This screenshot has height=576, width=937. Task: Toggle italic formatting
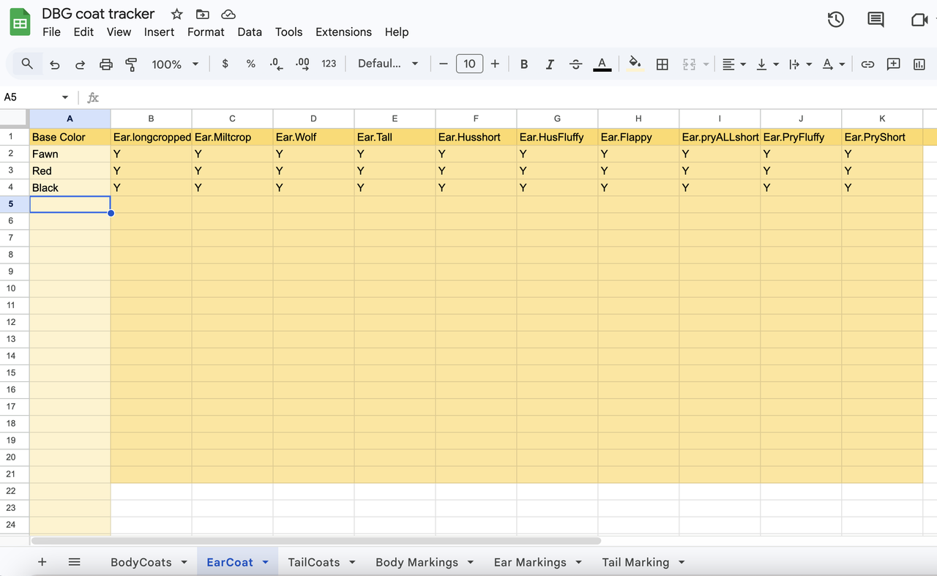(550, 64)
